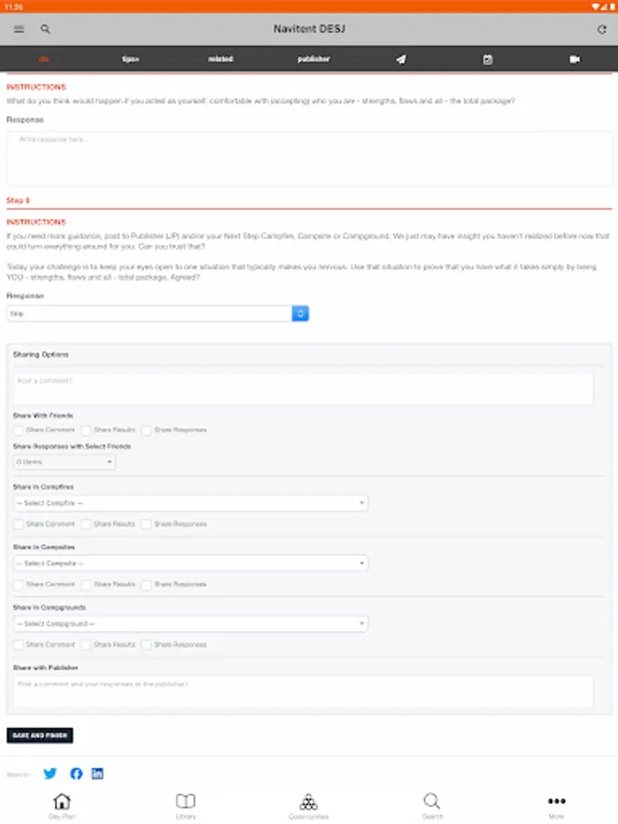
Task: Share on Twitter
Action: (x=50, y=774)
